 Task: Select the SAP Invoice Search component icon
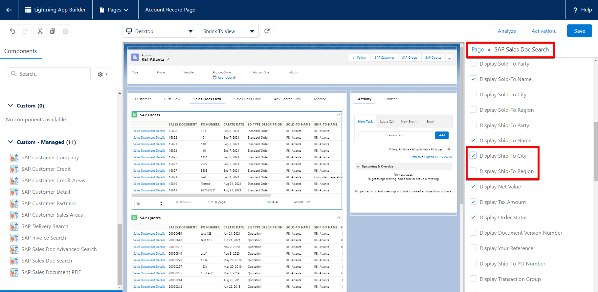tap(14, 238)
